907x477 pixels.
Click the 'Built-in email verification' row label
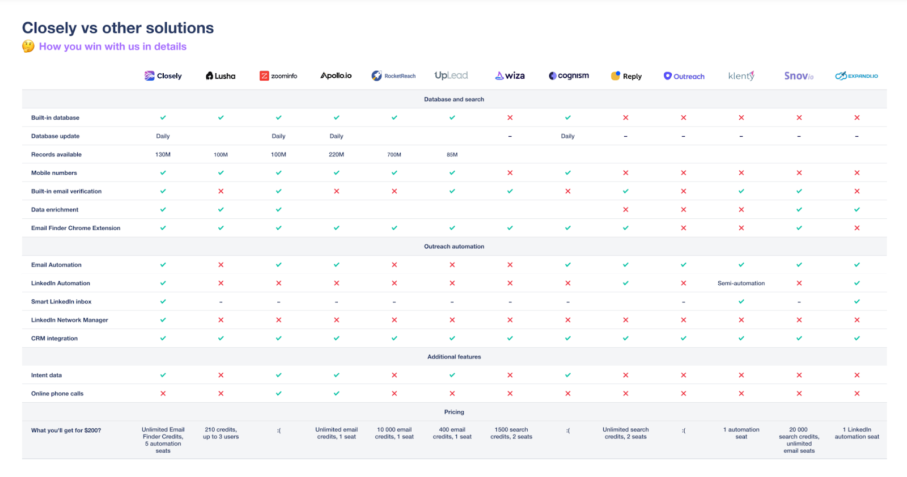click(66, 192)
